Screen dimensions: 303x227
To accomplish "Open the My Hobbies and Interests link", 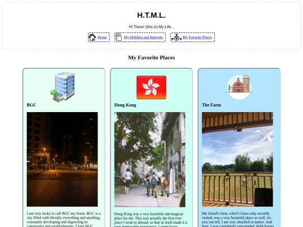I will (x=143, y=37).
